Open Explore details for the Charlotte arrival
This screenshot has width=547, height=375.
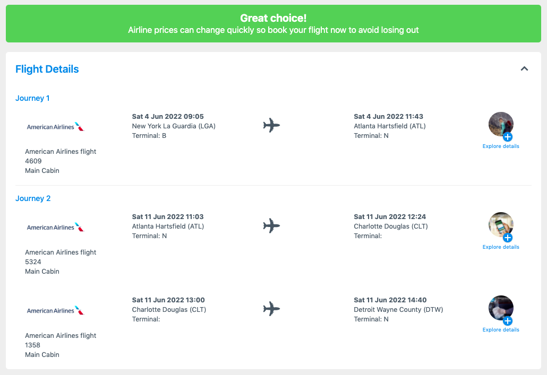[x=501, y=247]
